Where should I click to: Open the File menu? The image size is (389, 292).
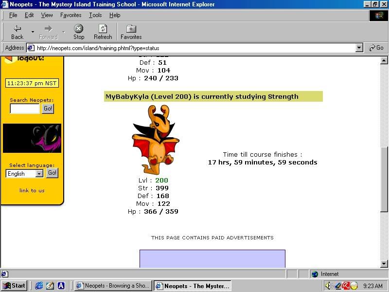[13, 15]
